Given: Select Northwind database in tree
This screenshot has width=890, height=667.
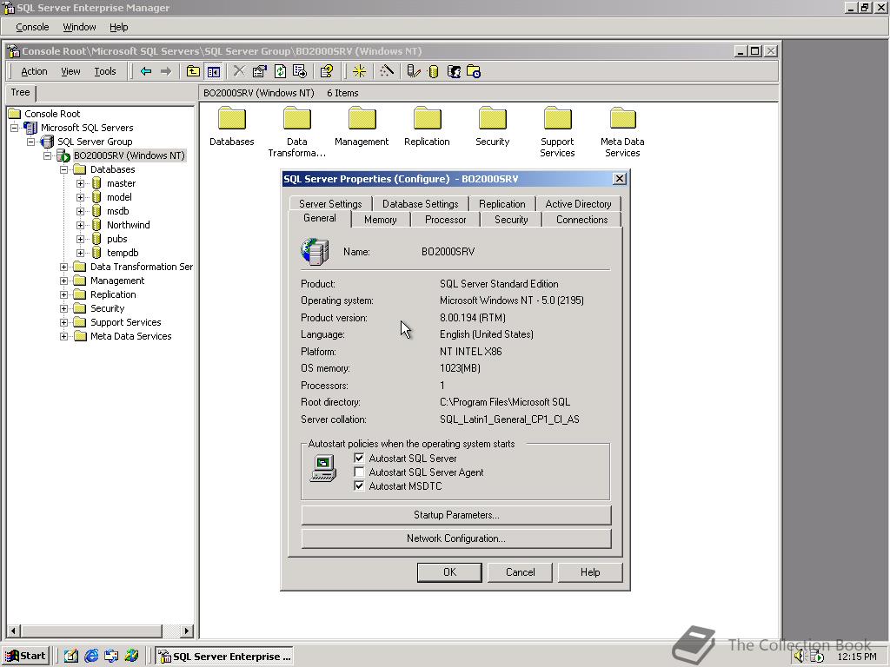Looking at the screenshot, I should click(x=129, y=225).
